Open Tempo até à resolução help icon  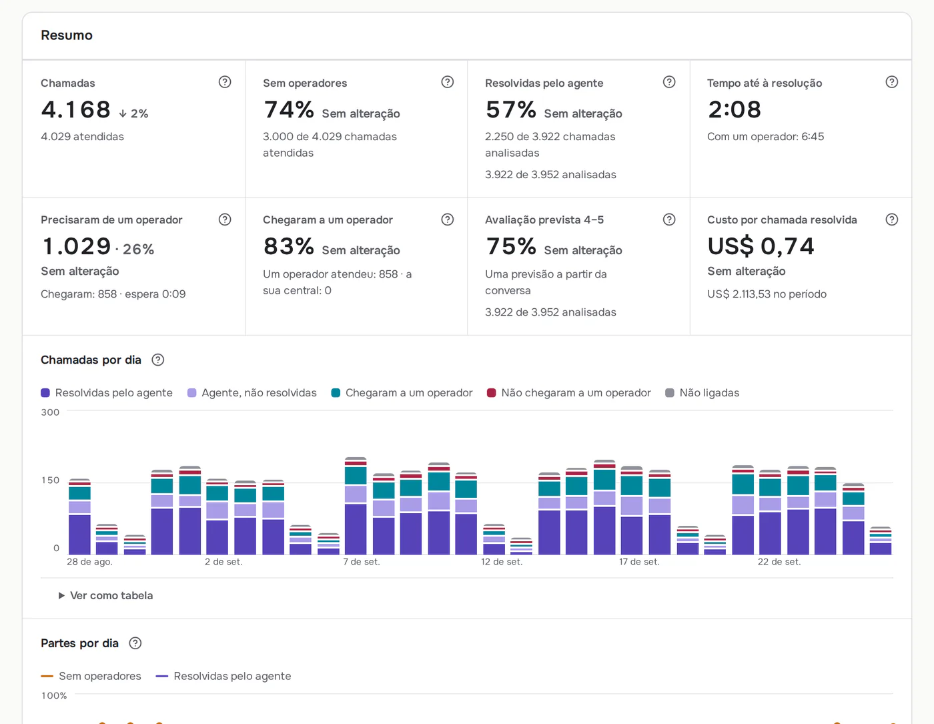tap(892, 82)
